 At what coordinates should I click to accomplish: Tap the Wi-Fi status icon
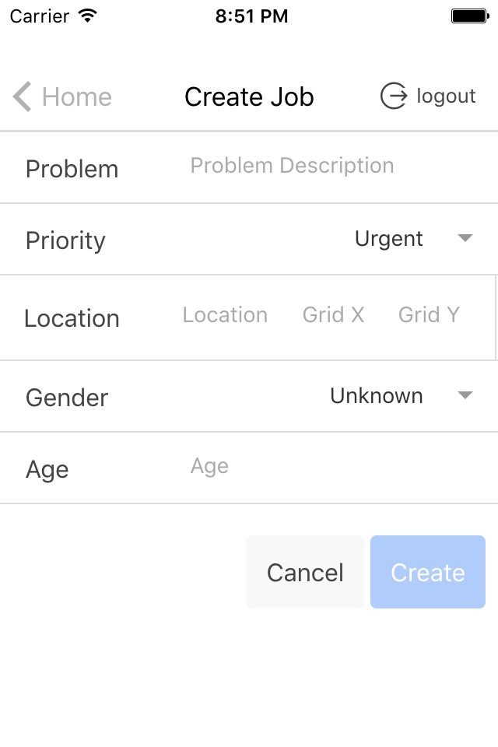click(x=88, y=16)
